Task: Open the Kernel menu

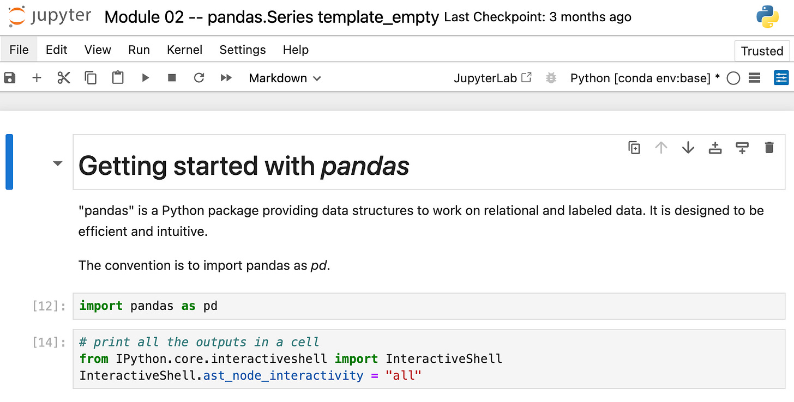Action: click(184, 50)
